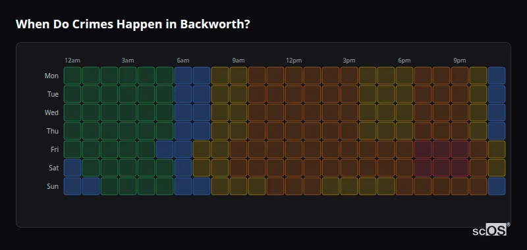Select the Monday 12am heatmap cell

(x=72, y=76)
